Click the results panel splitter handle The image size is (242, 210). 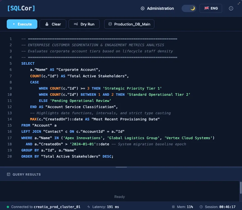tap(121, 167)
